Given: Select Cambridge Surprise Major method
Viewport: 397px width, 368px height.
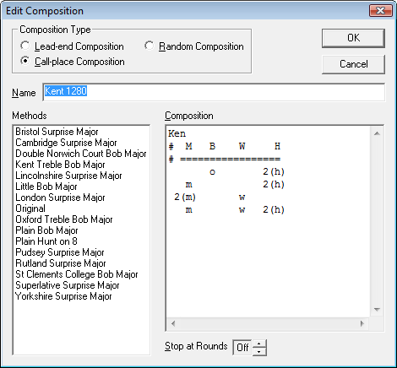Looking at the screenshot, I should [x=66, y=143].
